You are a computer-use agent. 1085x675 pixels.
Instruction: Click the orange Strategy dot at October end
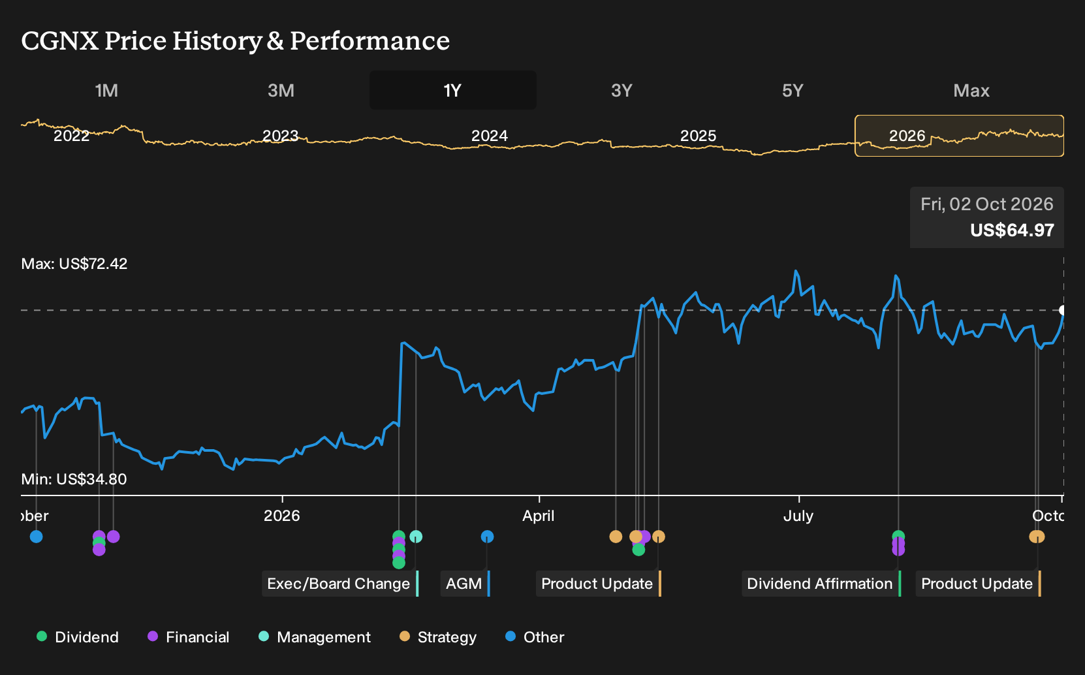tap(1037, 537)
